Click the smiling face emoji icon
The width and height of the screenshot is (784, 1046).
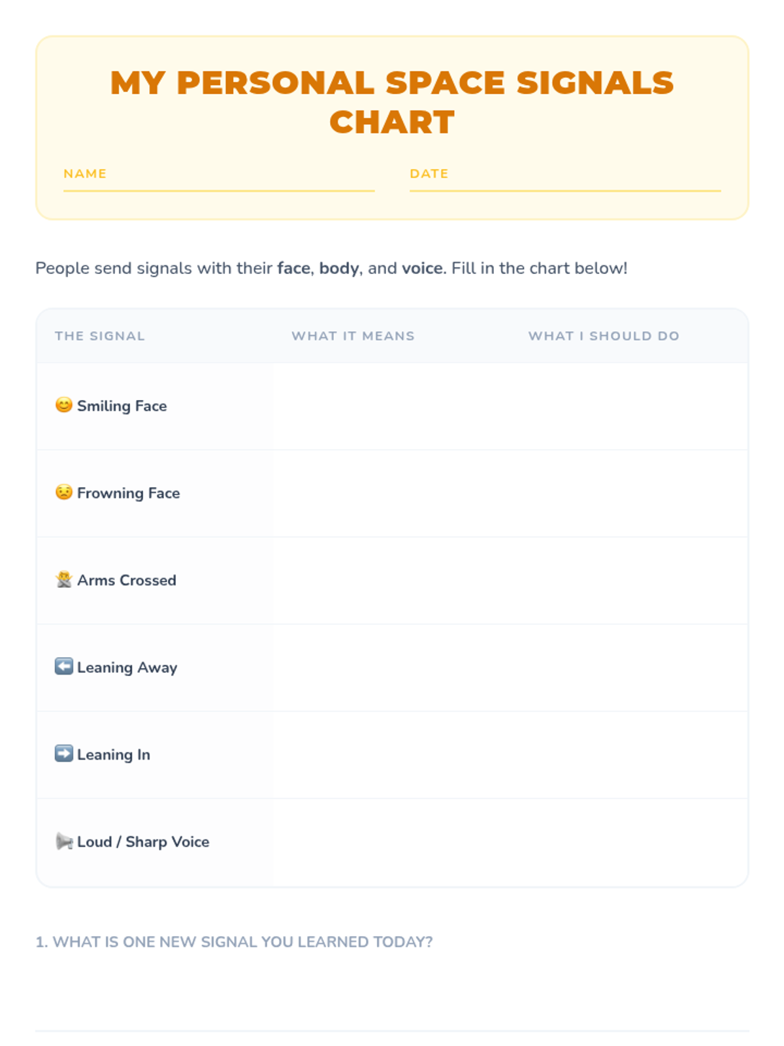point(63,405)
